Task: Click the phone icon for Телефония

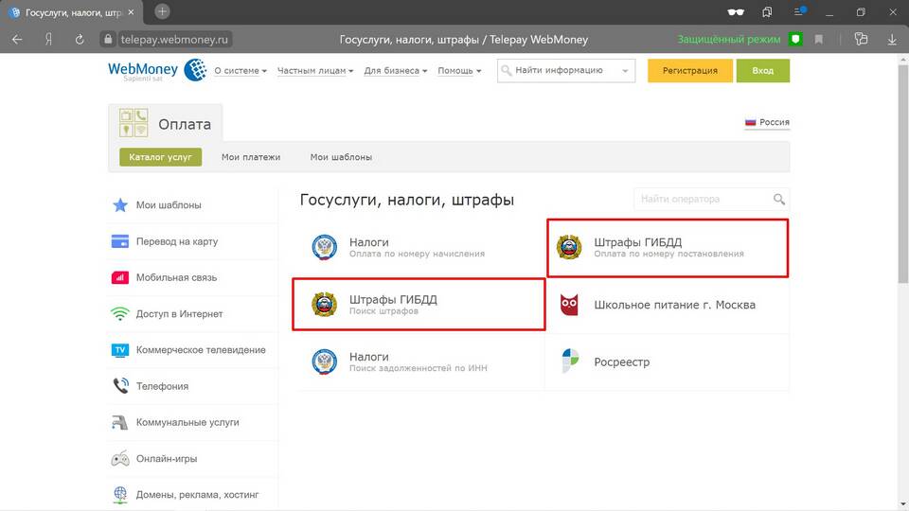Action: [x=120, y=386]
